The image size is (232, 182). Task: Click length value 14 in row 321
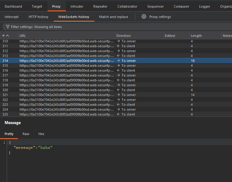tap(193, 95)
